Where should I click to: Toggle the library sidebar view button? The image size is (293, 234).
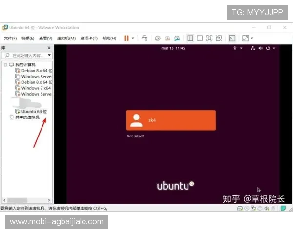tap(190, 38)
